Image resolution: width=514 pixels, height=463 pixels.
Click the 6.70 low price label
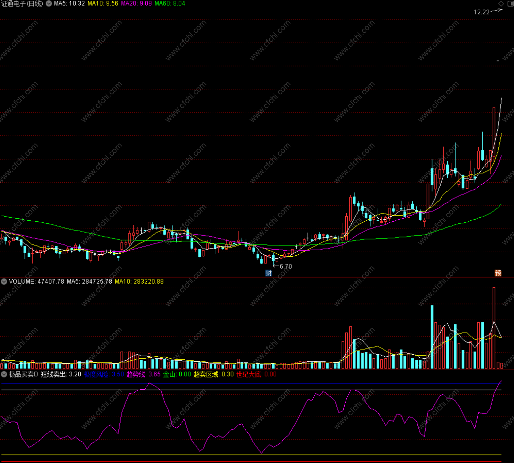pos(286,267)
